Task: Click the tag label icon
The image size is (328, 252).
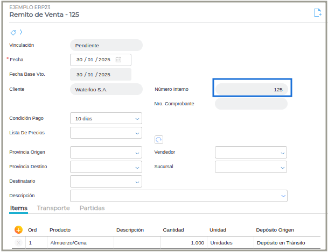Action: coord(13,32)
